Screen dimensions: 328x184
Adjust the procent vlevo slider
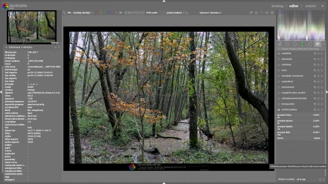[299, 116]
